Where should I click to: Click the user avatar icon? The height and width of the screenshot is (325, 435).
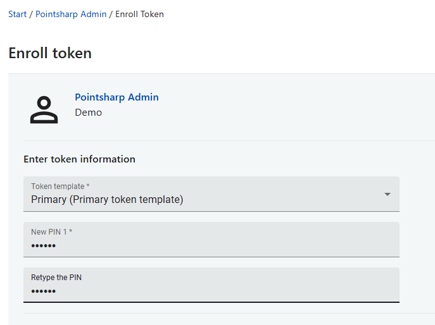click(x=44, y=109)
